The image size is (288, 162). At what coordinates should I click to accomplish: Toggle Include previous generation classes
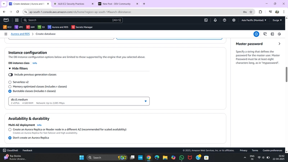point(11,75)
